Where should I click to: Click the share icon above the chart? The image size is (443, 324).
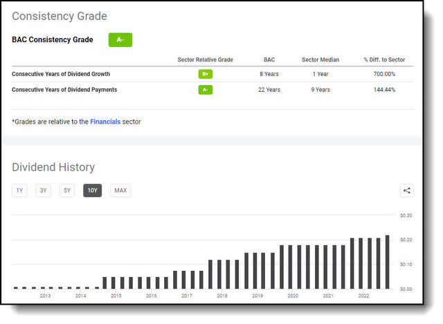tap(407, 191)
